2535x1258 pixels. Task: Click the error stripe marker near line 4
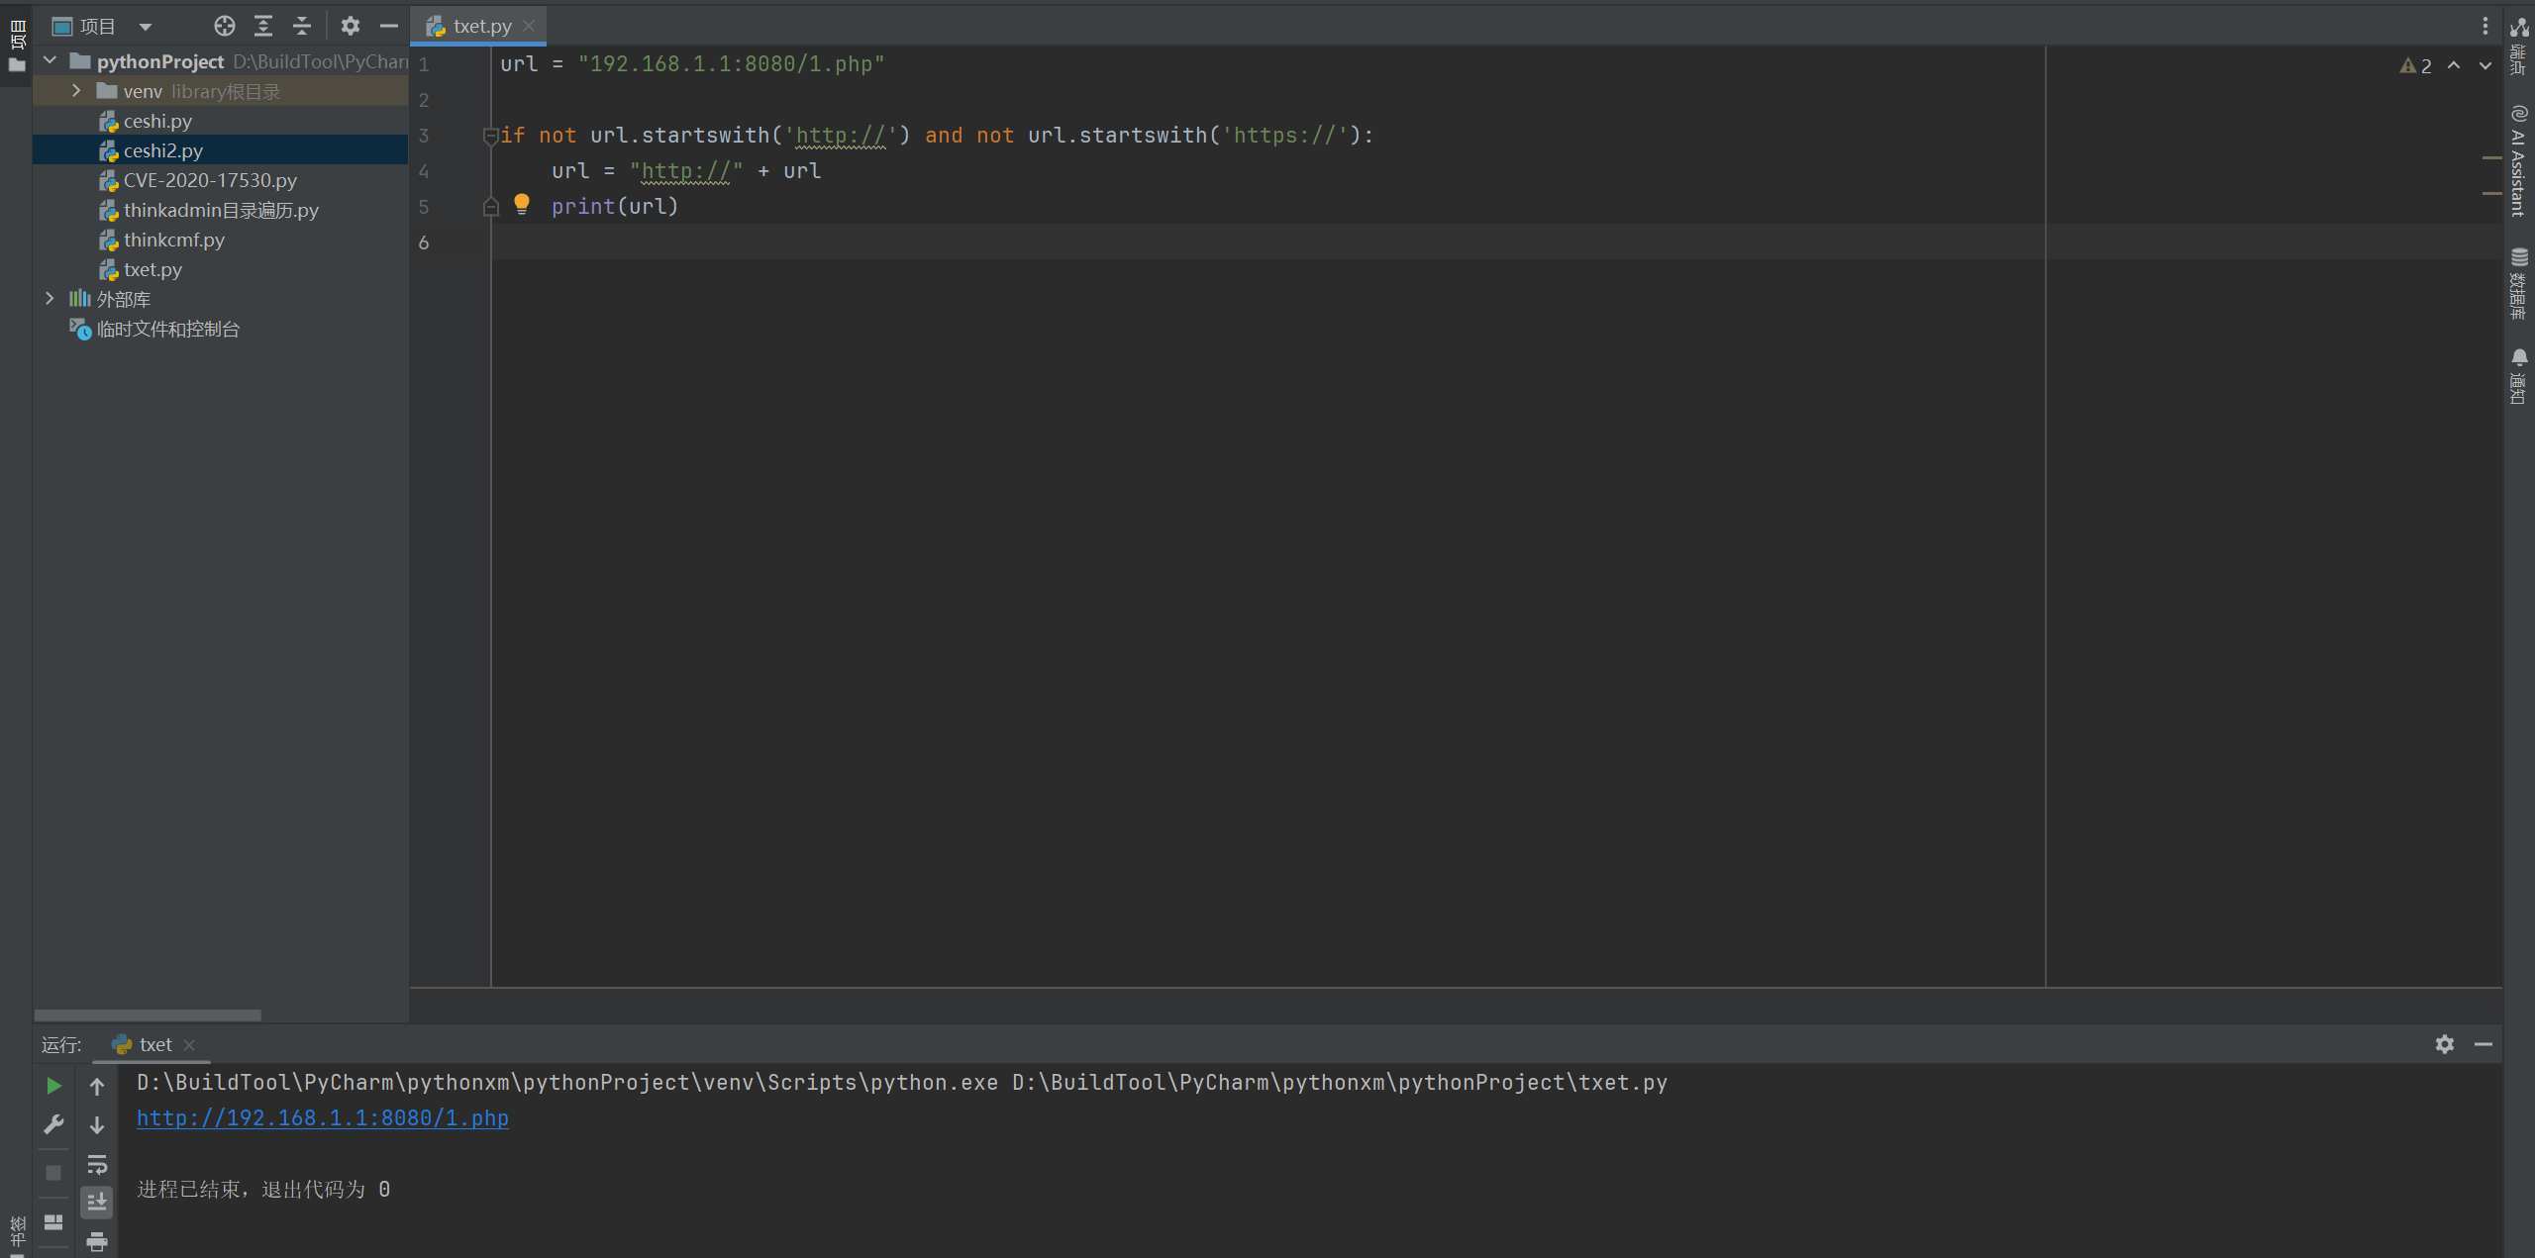pos(2491,193)
